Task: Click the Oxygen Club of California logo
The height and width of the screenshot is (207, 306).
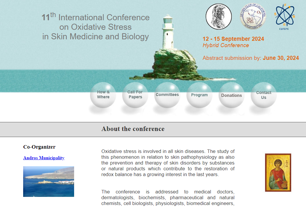Action: click(x=253, y=16)
